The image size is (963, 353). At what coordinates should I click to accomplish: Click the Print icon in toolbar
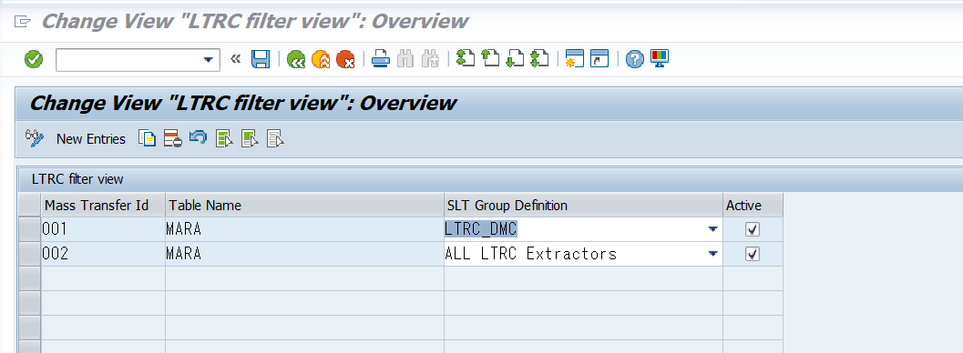381,59
